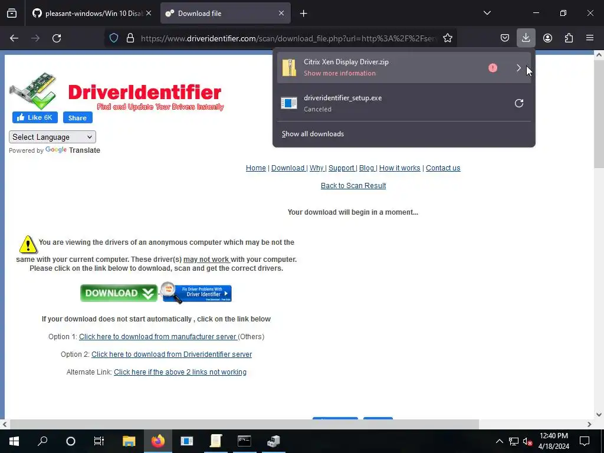Open the Support link
Screen dimensions: 604x453
342,168
